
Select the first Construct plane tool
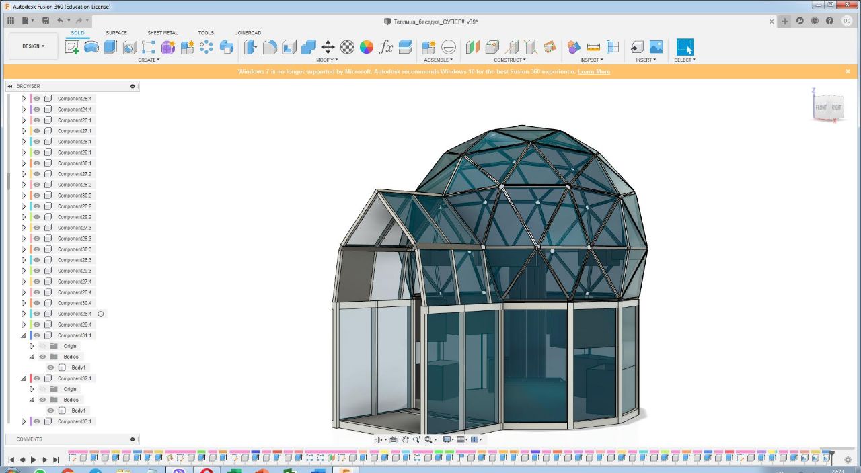pyautogui.click(x=473, y=47)
